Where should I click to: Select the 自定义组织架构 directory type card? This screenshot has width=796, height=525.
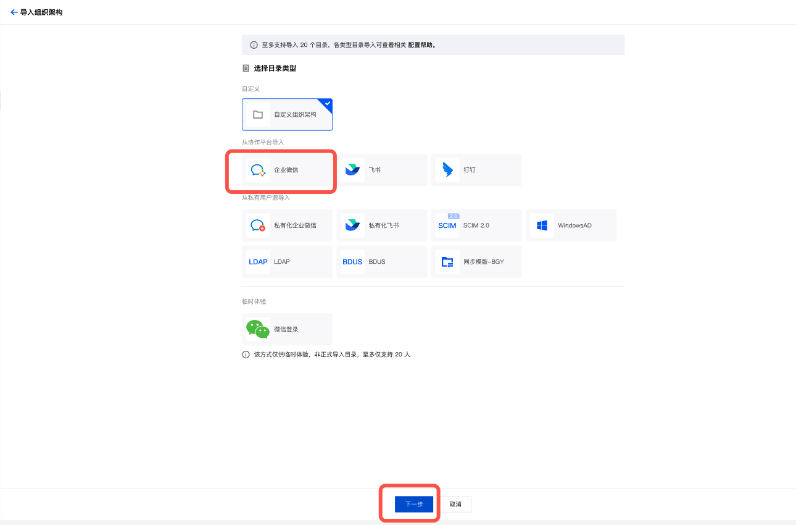click(287, 114)
